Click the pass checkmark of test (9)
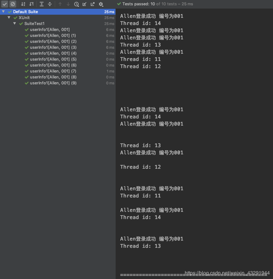Image resolution: width=273 pixels, height=279 pixels. coord(27,83)
